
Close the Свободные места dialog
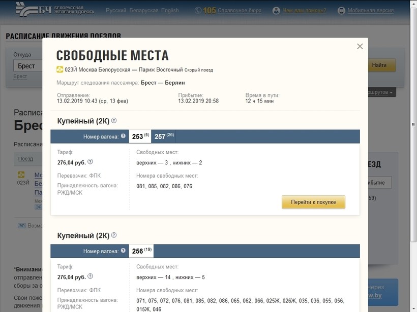[360, 46]
